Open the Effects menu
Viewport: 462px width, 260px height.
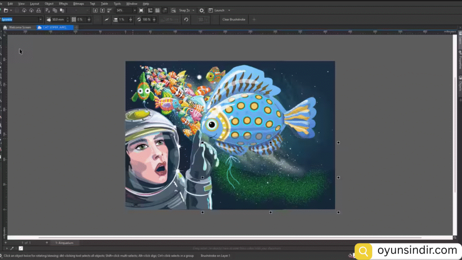pos(63,4)
